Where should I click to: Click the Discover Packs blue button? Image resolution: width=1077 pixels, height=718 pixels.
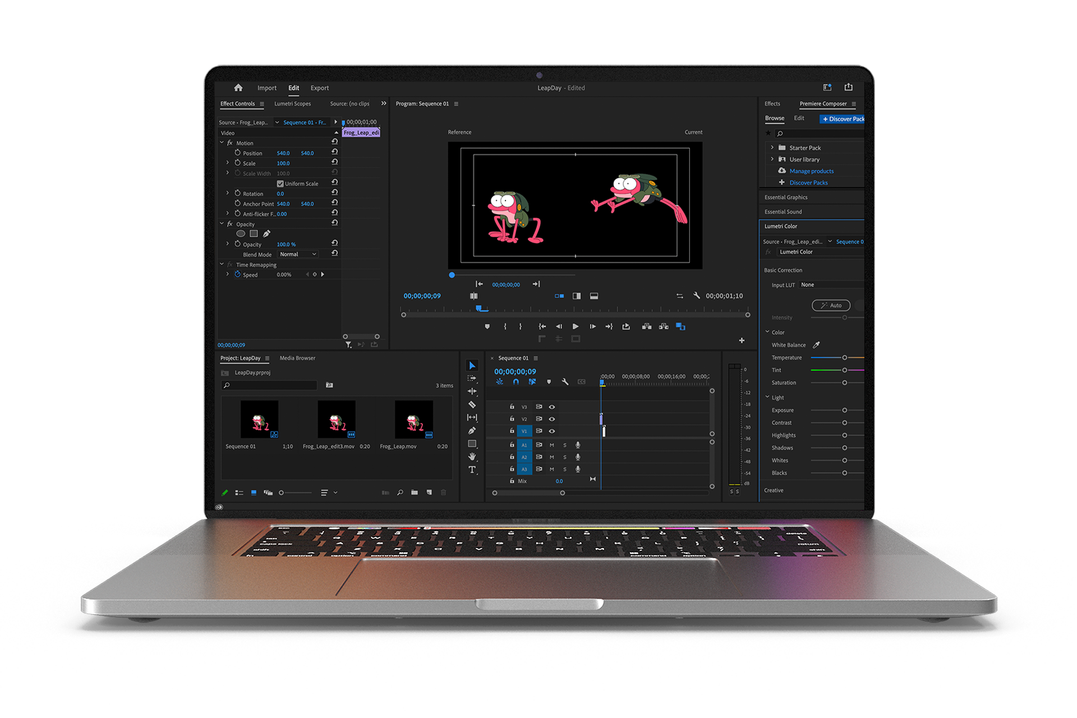[842, 119]
